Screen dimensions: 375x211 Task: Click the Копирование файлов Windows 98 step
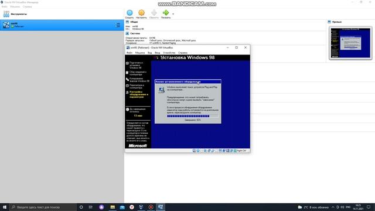(x=139, y=80)
